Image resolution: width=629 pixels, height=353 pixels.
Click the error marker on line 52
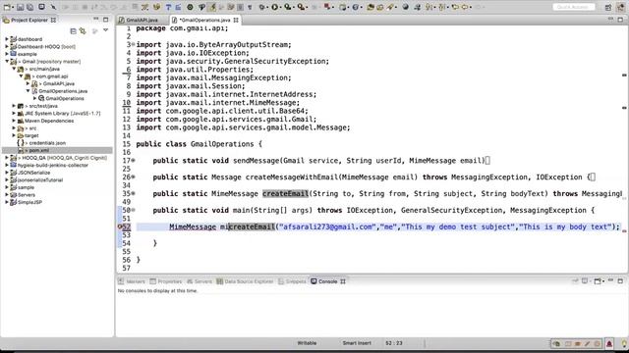(120, 227)
